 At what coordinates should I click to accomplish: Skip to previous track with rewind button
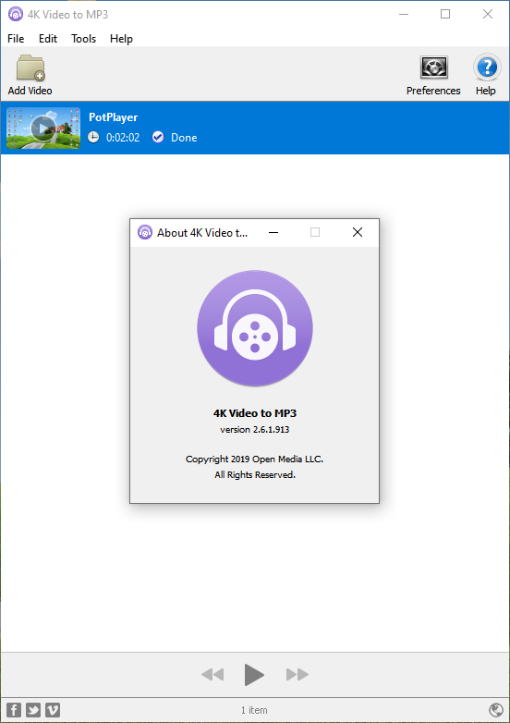[212, 675]
